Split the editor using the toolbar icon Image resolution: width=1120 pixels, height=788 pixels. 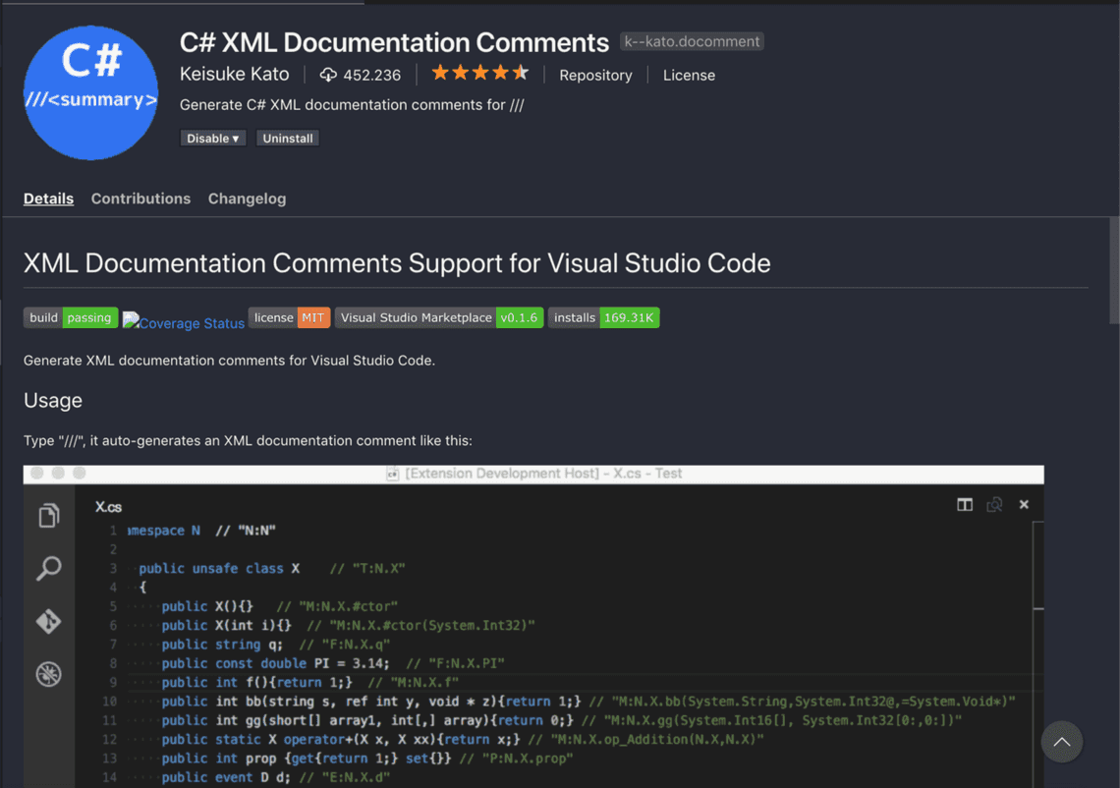(964, 504)
